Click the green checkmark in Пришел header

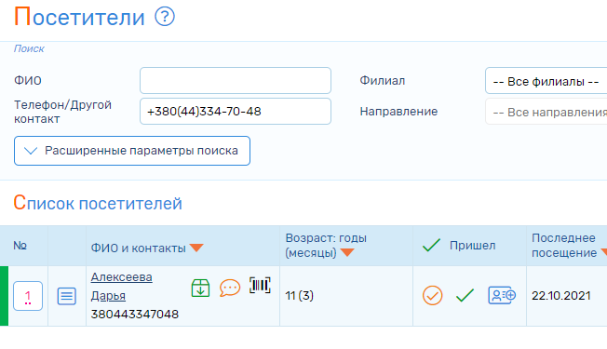click(431, 246)
